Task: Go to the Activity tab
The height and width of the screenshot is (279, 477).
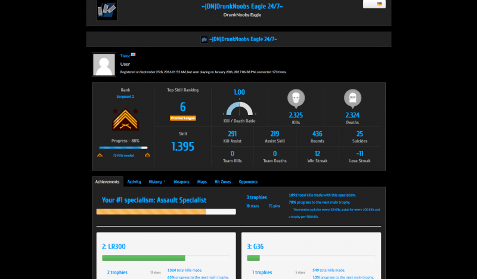Action: tap(134, 181)
